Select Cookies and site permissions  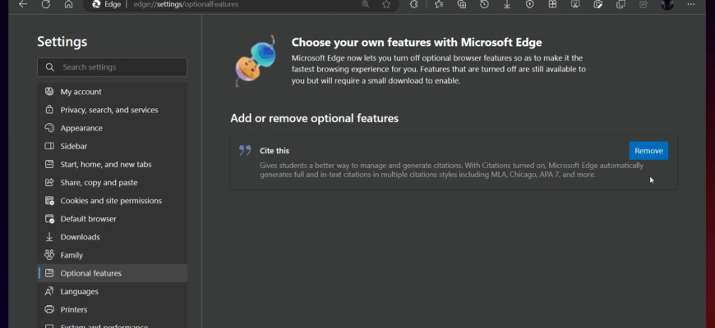coord(111,201)
